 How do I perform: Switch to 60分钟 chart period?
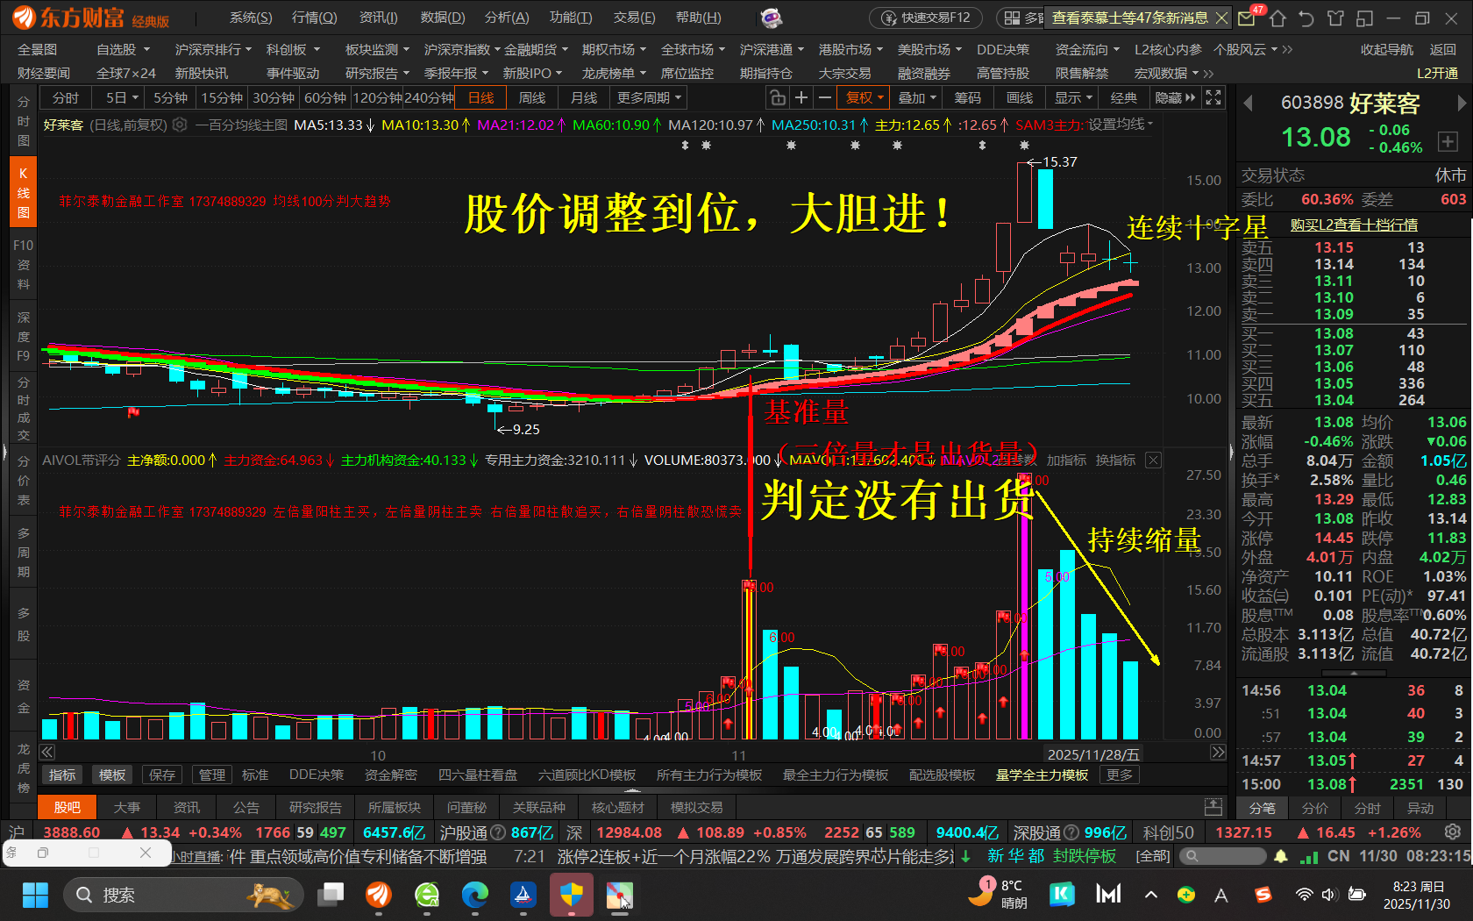pos(325,98)
